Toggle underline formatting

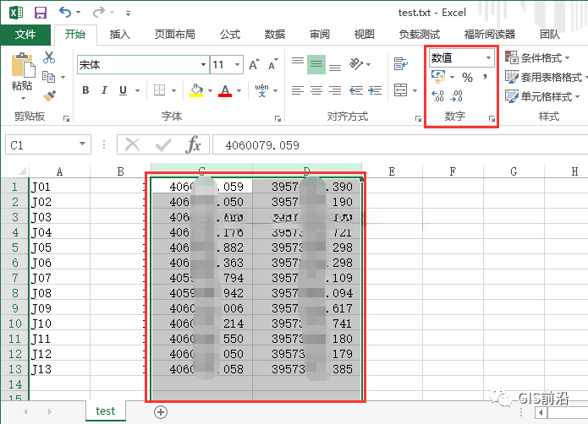123,90
